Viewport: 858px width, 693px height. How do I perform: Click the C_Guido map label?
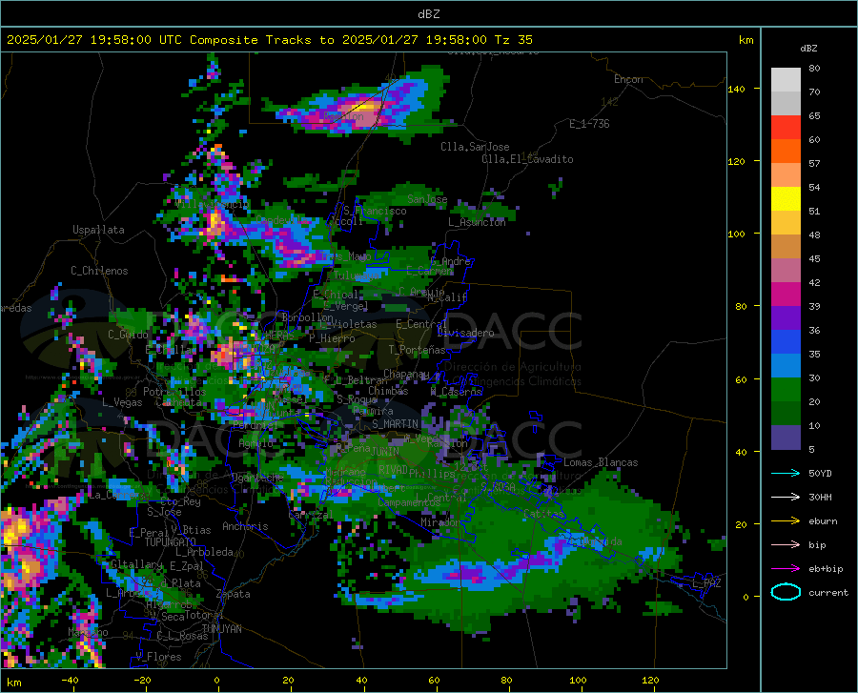pyautogui.click(x=128, y=335)
